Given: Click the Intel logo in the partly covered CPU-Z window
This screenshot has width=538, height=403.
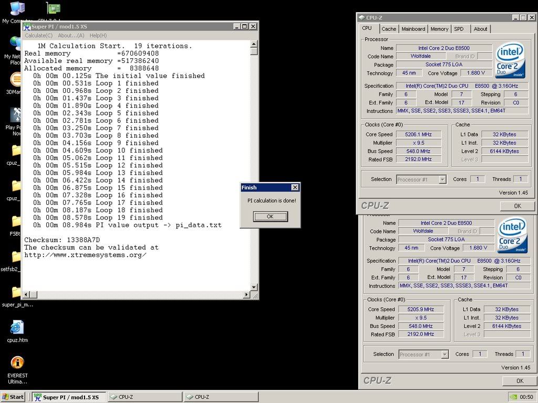Looking at the screenshot, I should pos(512,235).
